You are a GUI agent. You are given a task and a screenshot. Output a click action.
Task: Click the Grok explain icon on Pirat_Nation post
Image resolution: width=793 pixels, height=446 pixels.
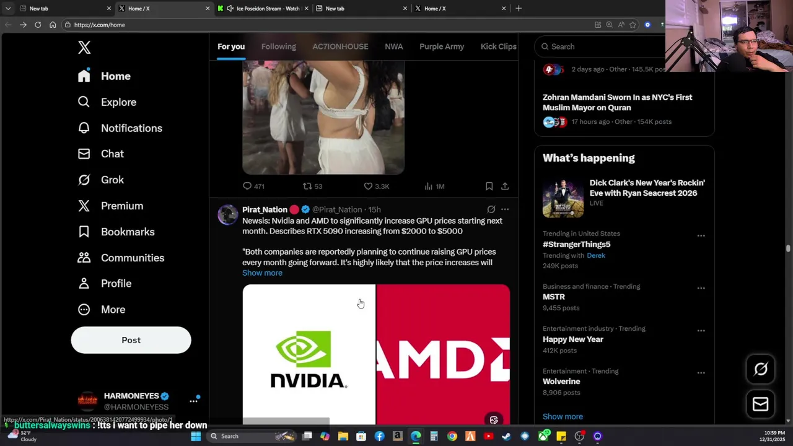(x=491, y=209)
